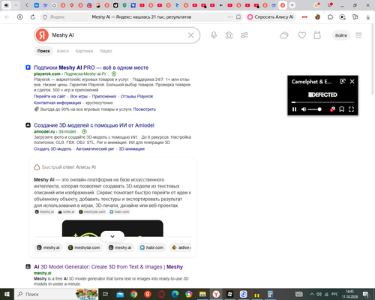Expand tab list dropdown arrow at top-left
Image resolution: width=375 pixels, height=300 pixels.
(16, 5)
